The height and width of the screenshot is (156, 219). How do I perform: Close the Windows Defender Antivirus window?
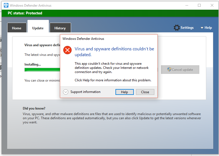pos(212,5)
